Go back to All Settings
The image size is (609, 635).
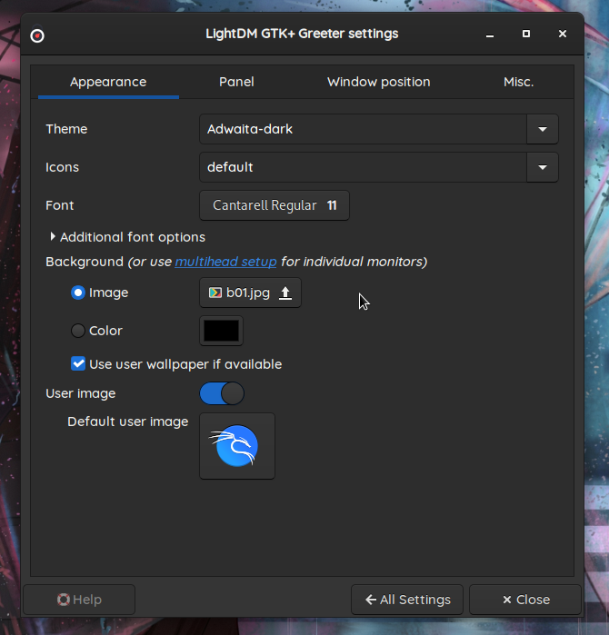[x=407, y=600]
